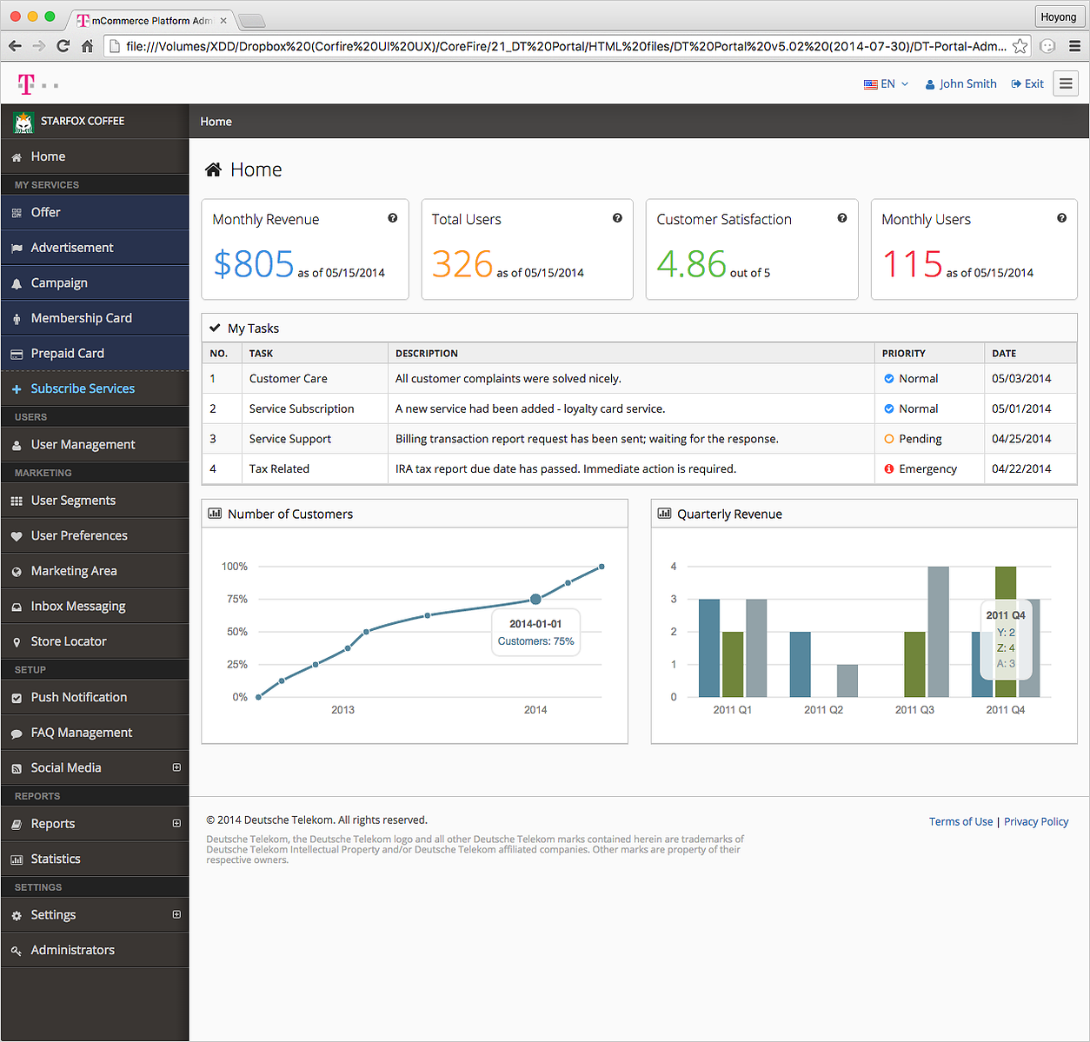Click the $805 revenue value
Screen dimensions: 1090x1042
254,263
